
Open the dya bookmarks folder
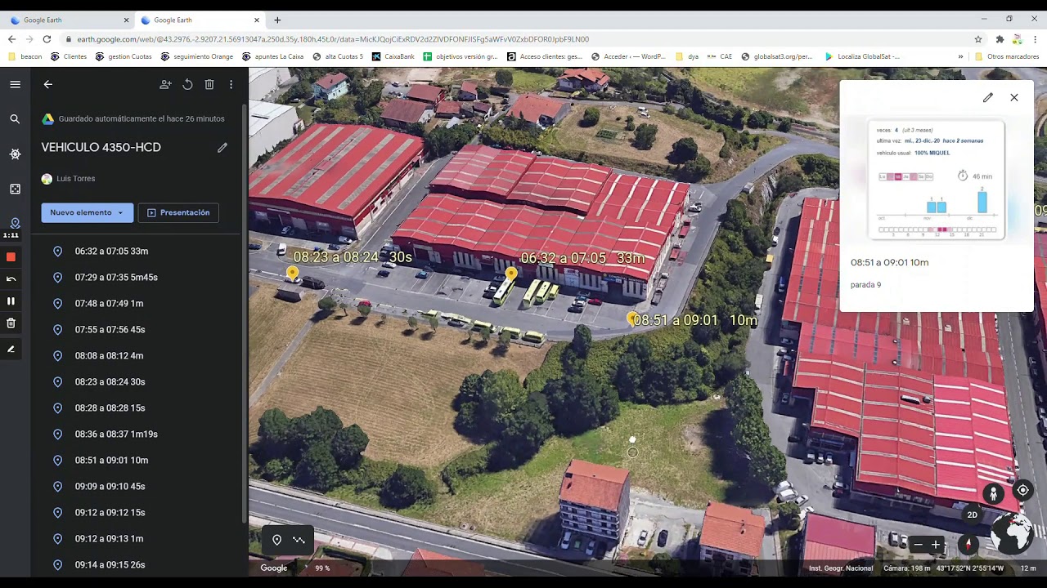pos(686,57)
